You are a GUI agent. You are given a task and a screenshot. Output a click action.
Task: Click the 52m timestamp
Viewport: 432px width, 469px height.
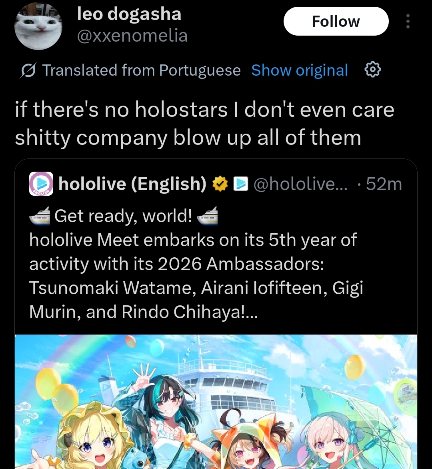[384, 184]
